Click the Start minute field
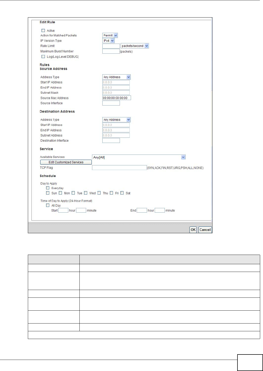263x371 pixels. [x=81, y=210]
